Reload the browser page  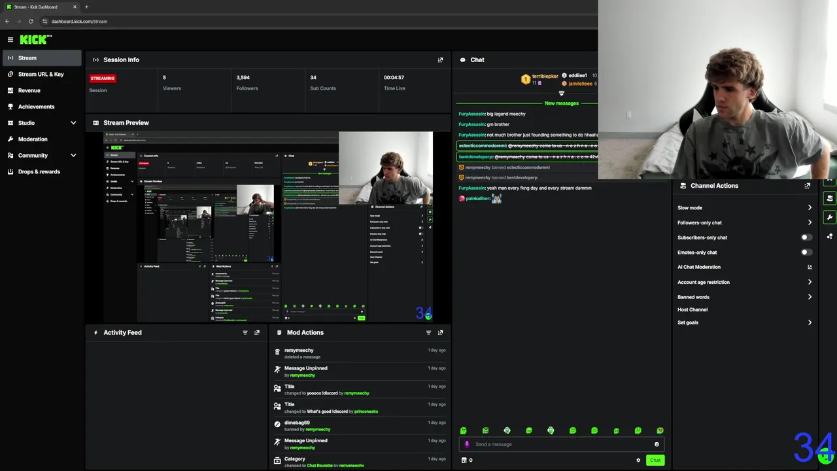pos(30,21)
